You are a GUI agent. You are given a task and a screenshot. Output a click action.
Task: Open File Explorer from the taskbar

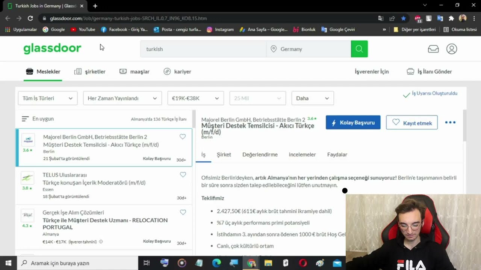point(268,263)
